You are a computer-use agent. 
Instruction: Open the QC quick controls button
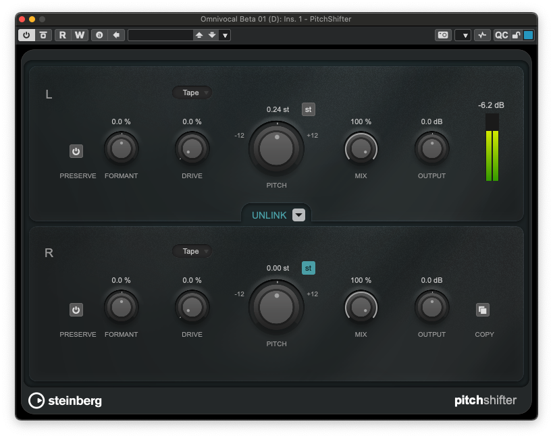[501, 35]
